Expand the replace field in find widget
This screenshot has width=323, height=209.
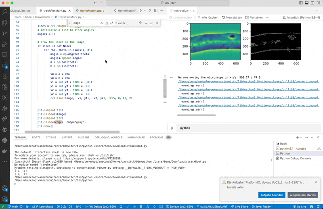point(69,23)
